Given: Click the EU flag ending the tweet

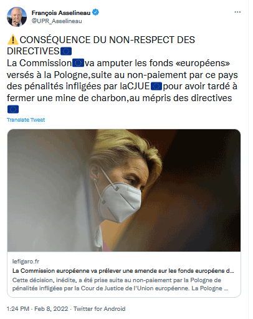Looking at the screenshot, I should pos(13,109).
